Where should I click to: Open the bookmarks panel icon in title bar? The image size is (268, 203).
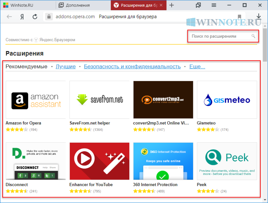pyautogui.click(x=198, y=5)
